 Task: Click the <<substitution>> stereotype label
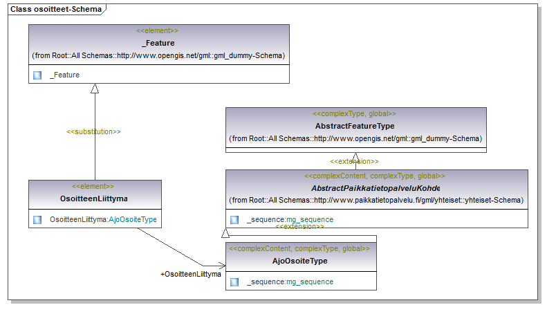(x=93, y=131)
